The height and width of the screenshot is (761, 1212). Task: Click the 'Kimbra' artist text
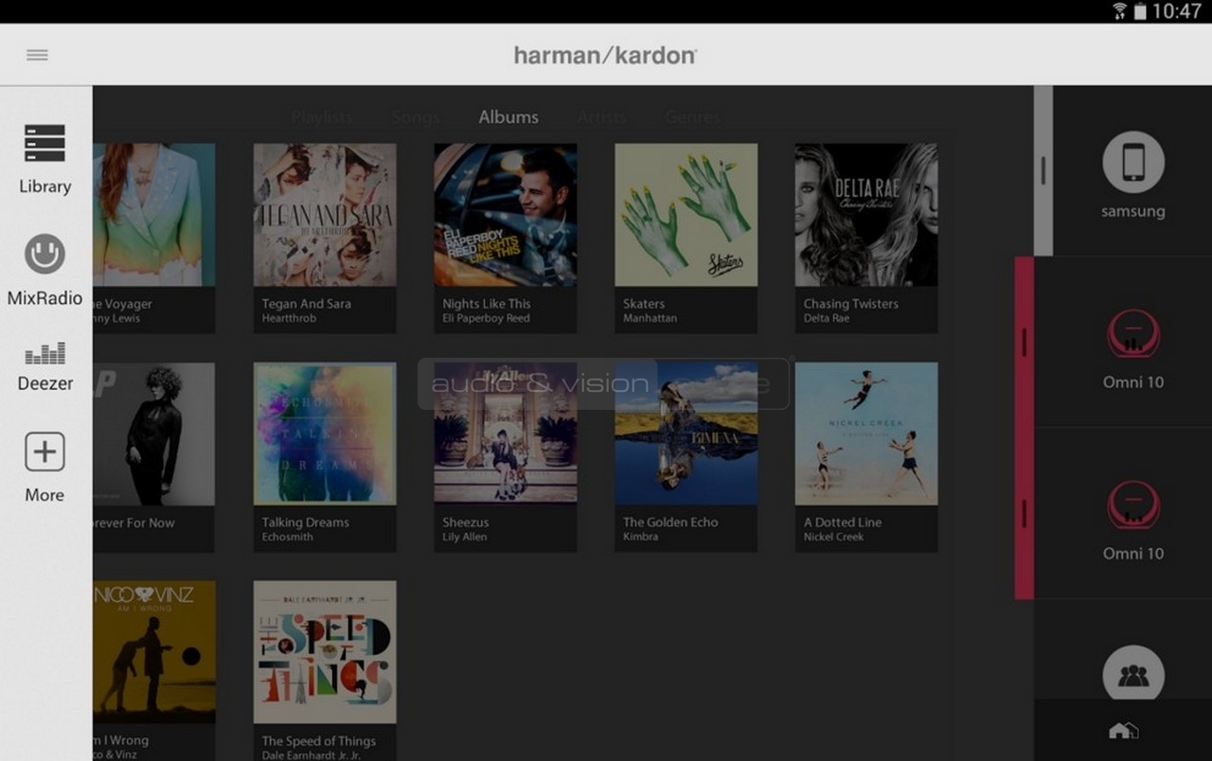click(x=640, y=538)
